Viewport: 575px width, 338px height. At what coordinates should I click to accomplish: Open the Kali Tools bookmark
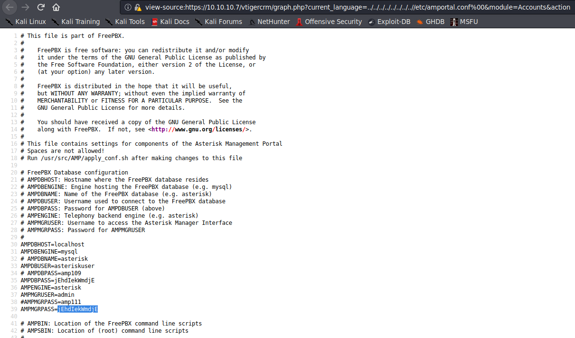pyautogui.click(x=125, y=22)
